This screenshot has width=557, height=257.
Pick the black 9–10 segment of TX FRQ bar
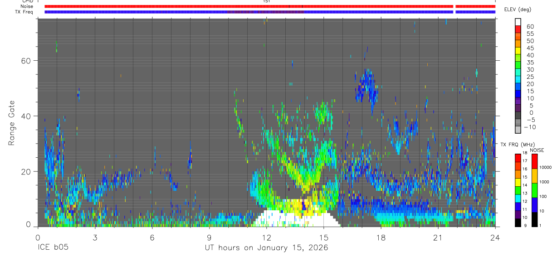[518, 222]
